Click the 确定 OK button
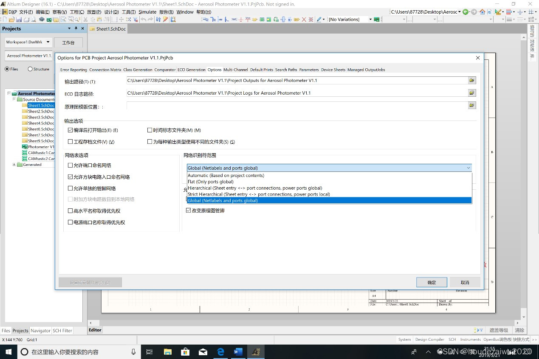This screenshot has width=539, height=359. point(432,282)
